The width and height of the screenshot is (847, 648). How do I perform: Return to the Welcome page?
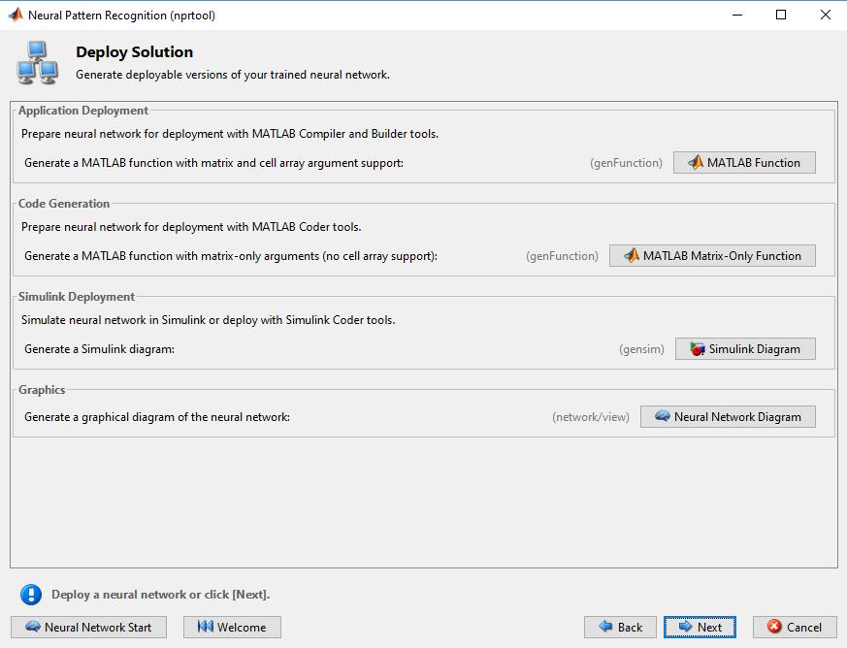(x=232, y=627)
